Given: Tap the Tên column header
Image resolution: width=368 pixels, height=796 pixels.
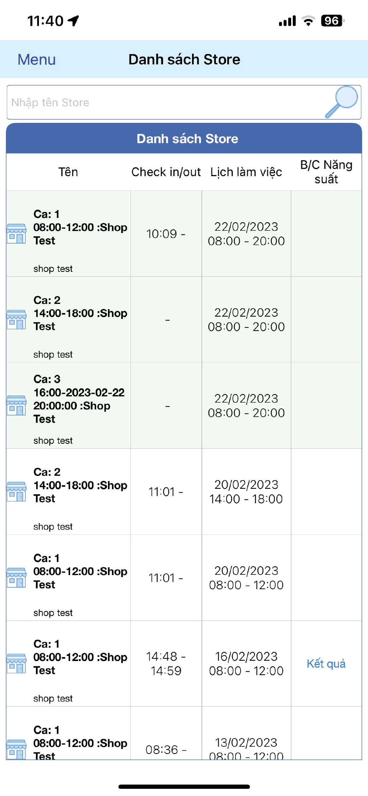Looking at the screenshot, I should (x=68, y=172).
